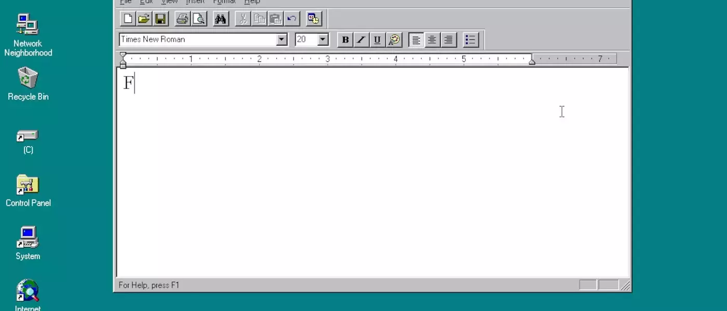Open Print Preview from the toolbar
Screen dimensions: 727x311
tap(199, 19)
